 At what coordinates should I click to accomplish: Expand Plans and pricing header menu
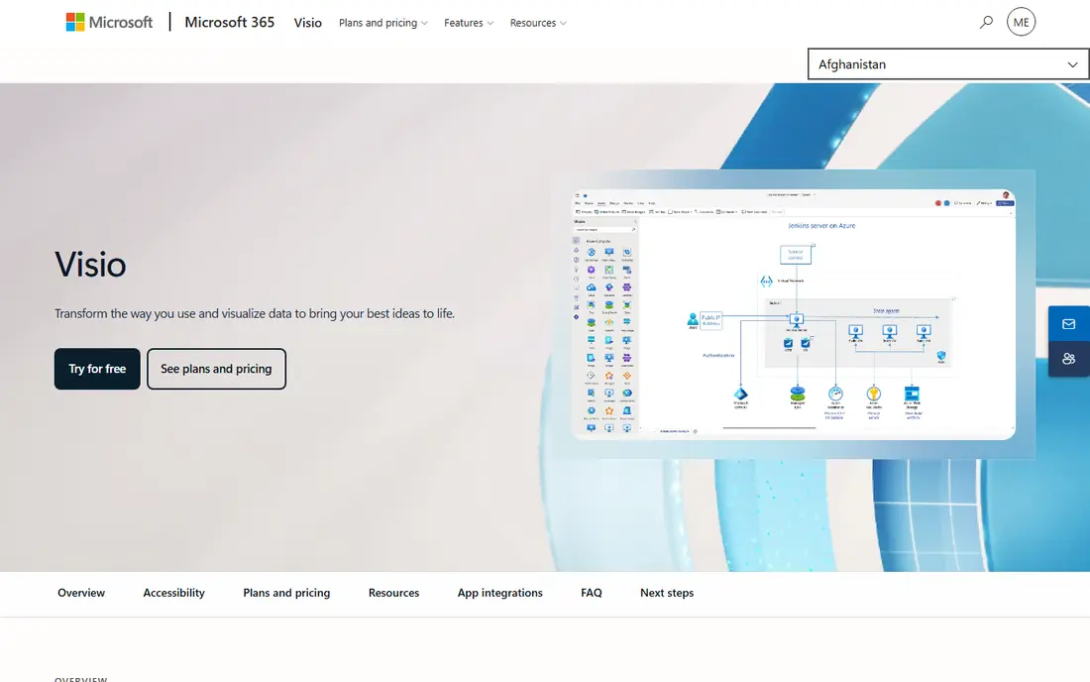[383, 23]
